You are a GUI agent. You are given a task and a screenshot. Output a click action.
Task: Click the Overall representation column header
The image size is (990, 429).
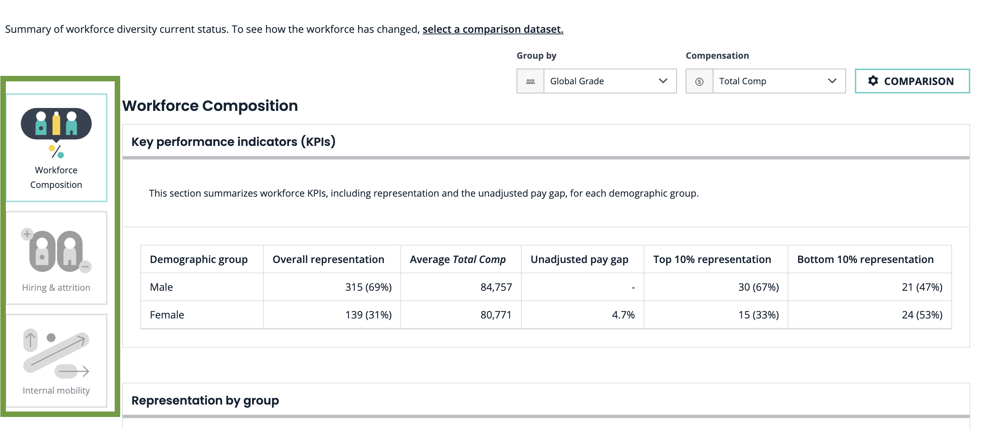pyautogui.click(x=328, y=259)
